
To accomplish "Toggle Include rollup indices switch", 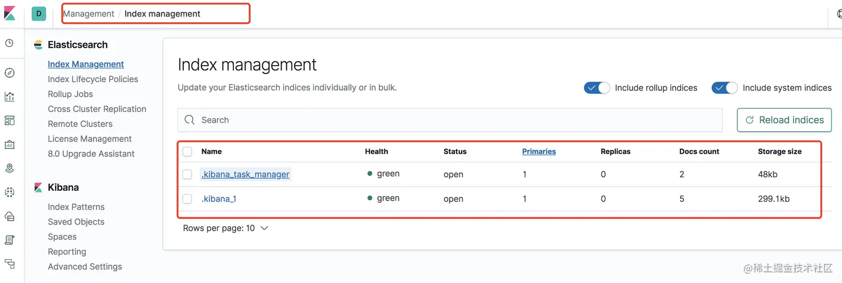I will click(x=597, y=88).
